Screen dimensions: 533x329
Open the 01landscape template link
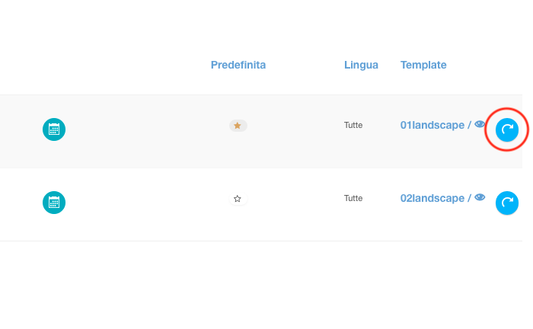pos(432,125)
